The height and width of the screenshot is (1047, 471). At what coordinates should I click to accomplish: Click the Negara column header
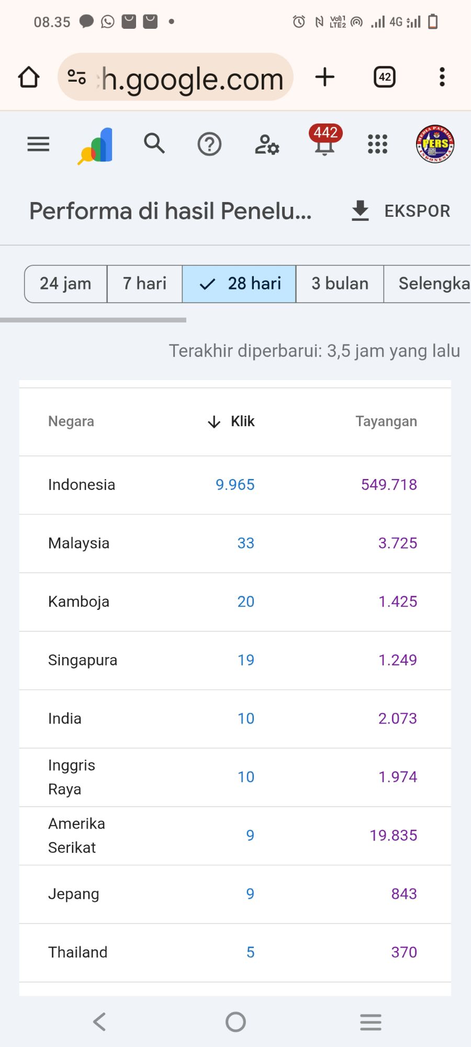(71, 421)
